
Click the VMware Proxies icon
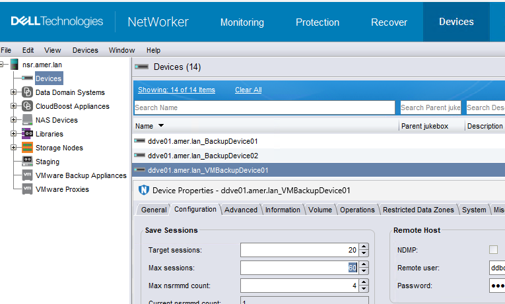[x=27, y=189]
